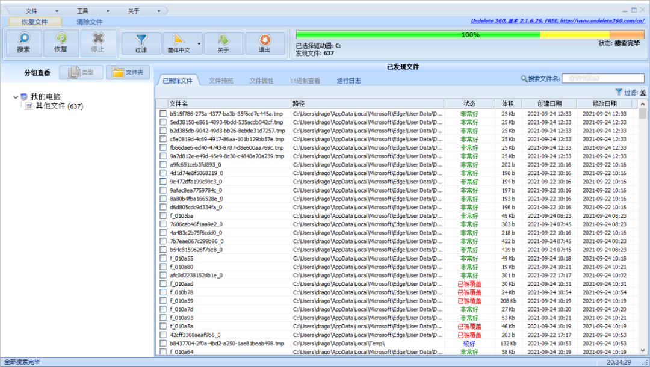Sort the list by 状态 column header
This screenshot has height=367, width=650.
[x=469, y=103]
